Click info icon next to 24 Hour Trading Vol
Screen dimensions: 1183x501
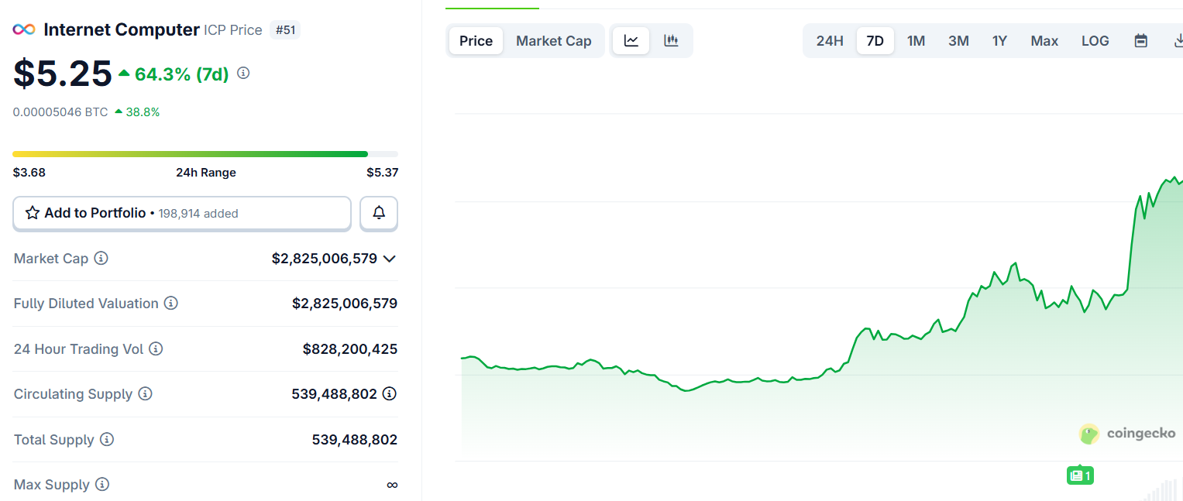point(156,349)
